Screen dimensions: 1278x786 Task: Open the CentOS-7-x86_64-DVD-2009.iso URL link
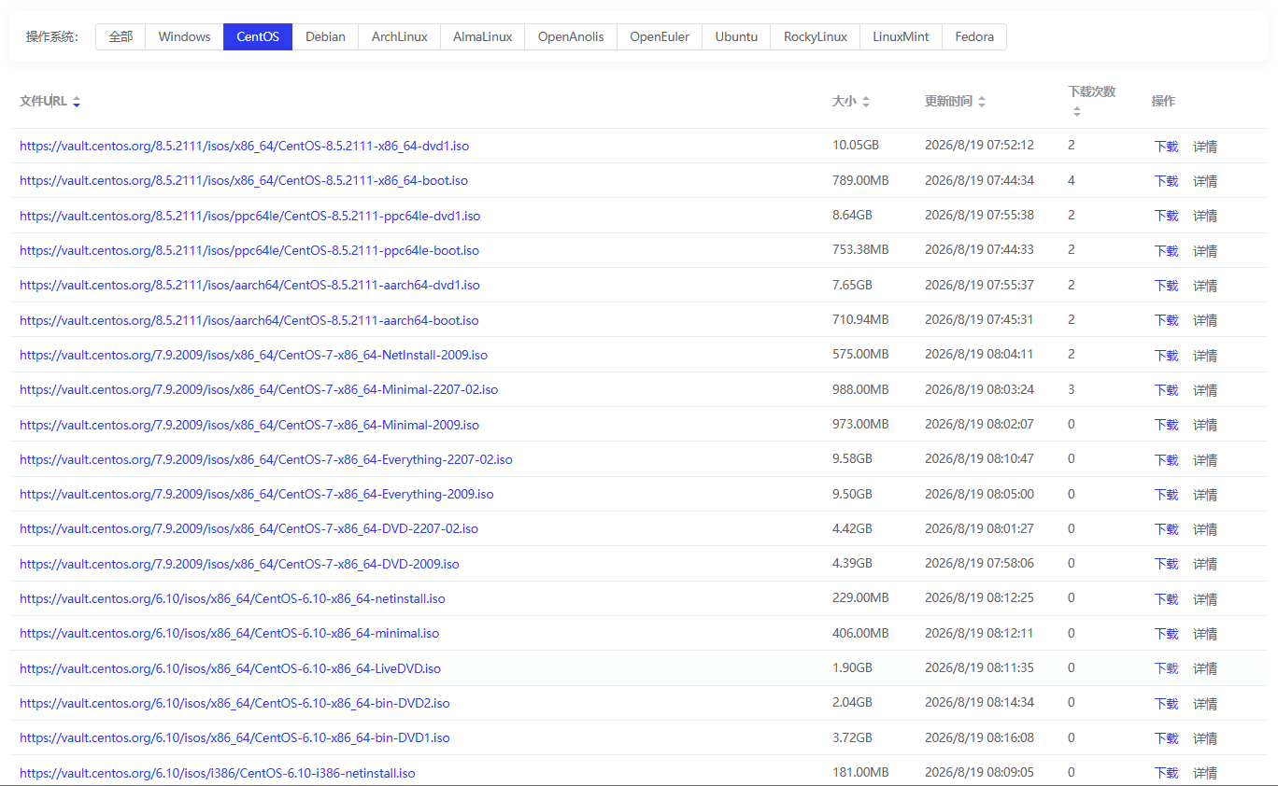click(239, 564)
